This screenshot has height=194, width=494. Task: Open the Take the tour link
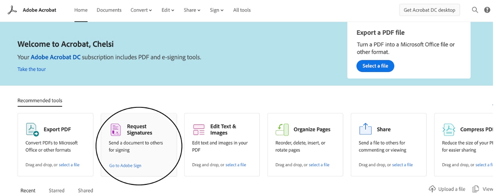coord(31,70)
